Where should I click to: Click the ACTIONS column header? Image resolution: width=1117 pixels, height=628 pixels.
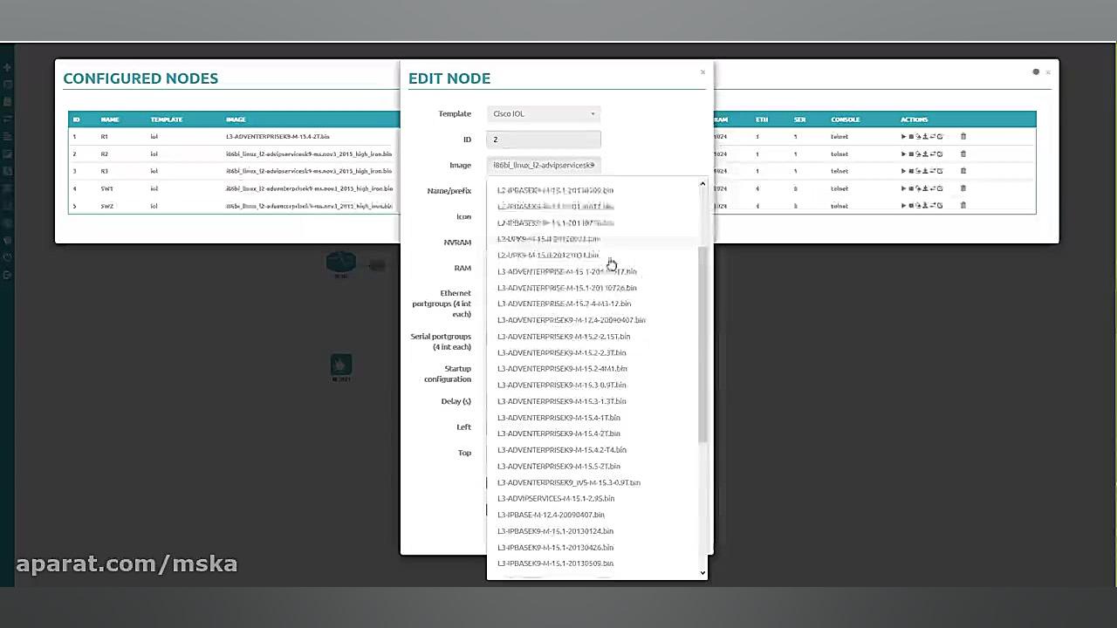[x=915, y=119]
